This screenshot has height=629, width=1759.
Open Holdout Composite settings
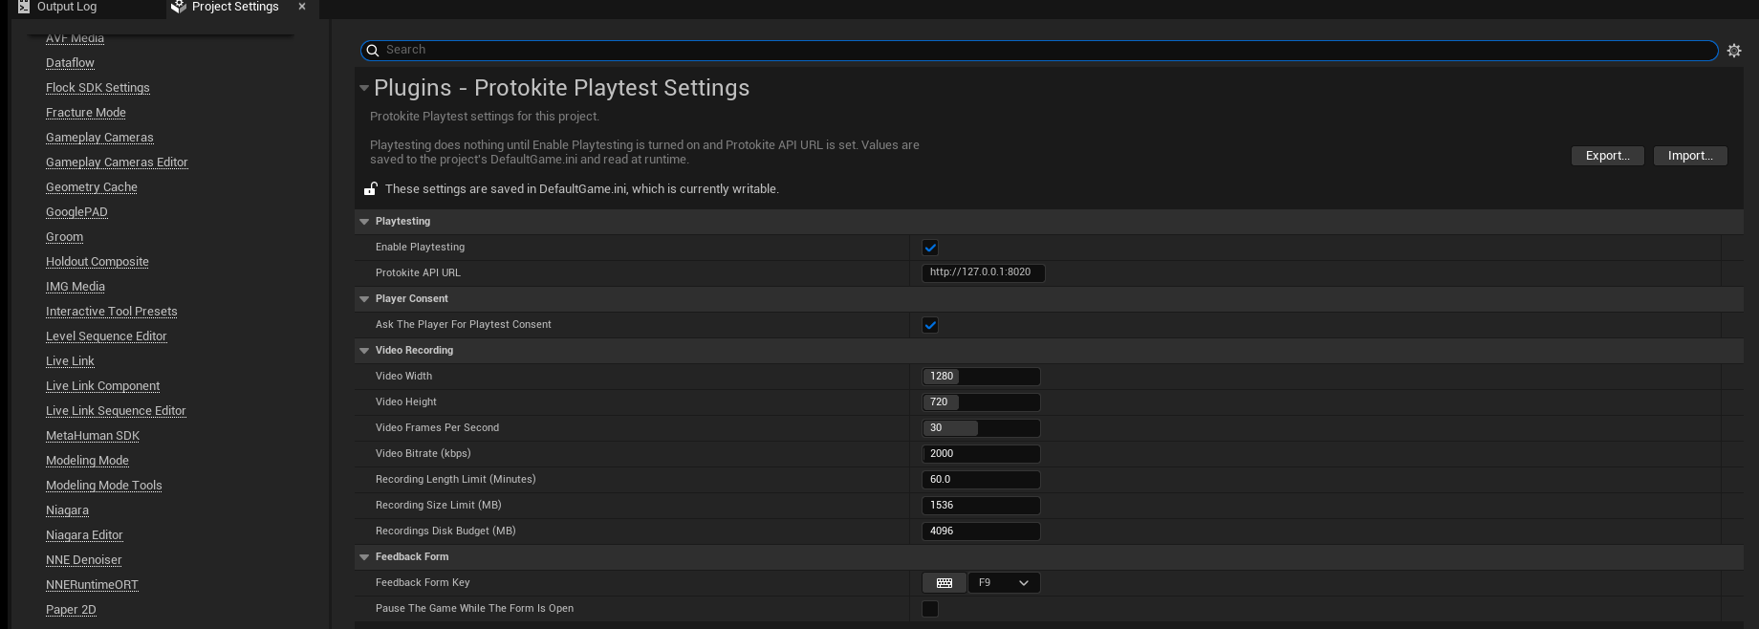tap(98, 262)
